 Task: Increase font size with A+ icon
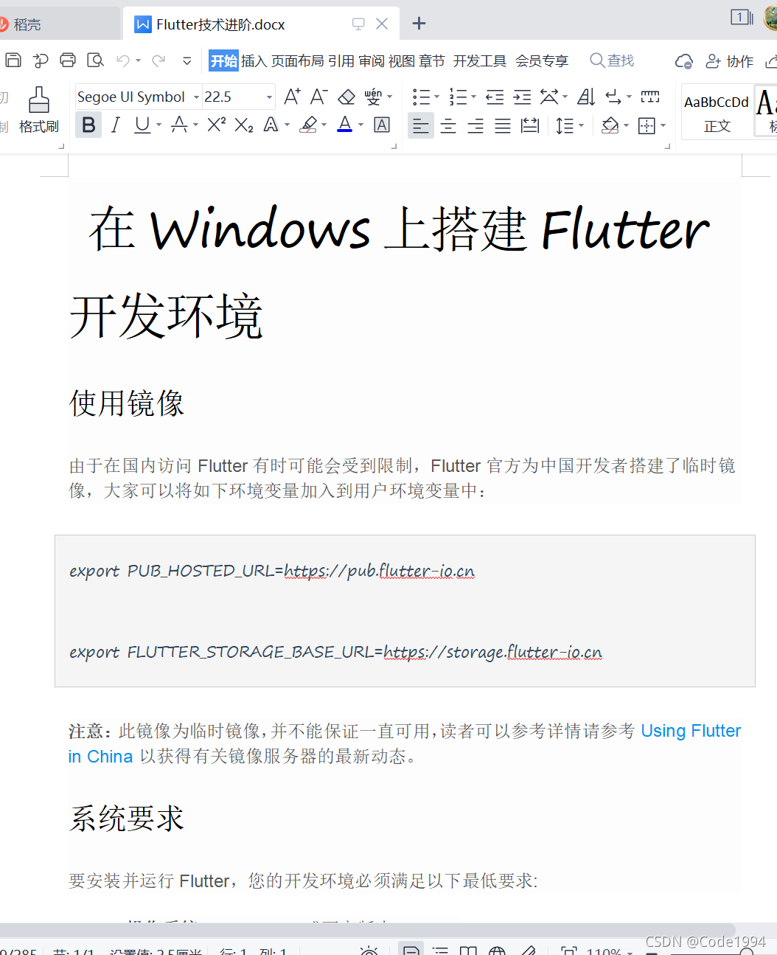[292, 97]
